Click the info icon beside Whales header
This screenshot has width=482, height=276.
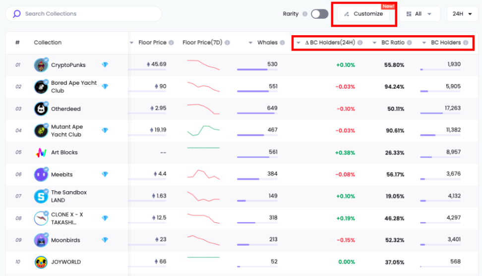(x=282, y=43)
